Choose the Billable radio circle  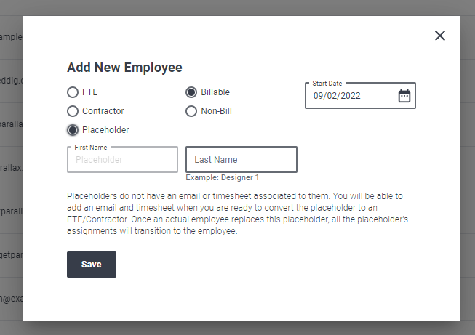pos(191,92)
